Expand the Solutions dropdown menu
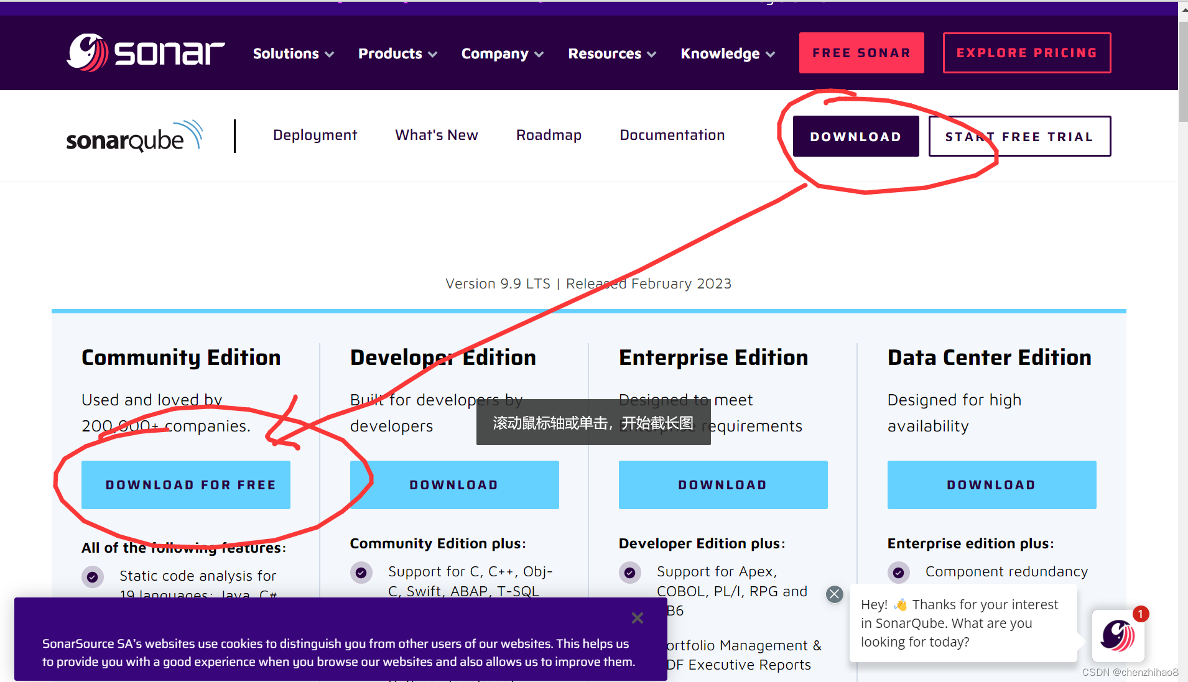 (292, 53)
